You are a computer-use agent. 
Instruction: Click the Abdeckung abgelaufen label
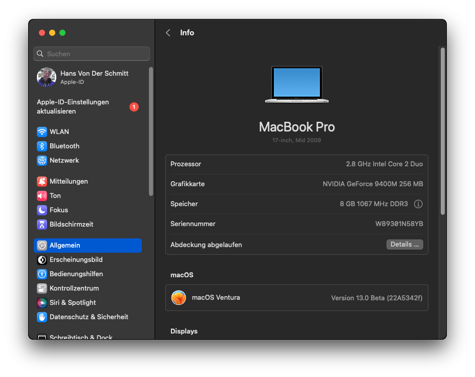click(206, 245)
